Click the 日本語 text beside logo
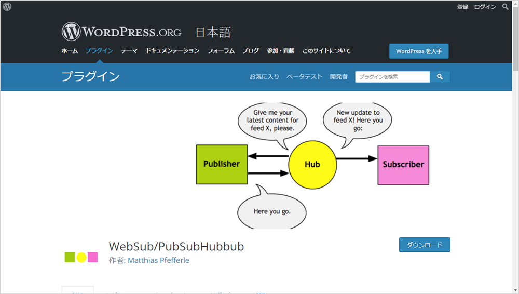The width and height of the screenshot is (519, 294). point(213,33)
